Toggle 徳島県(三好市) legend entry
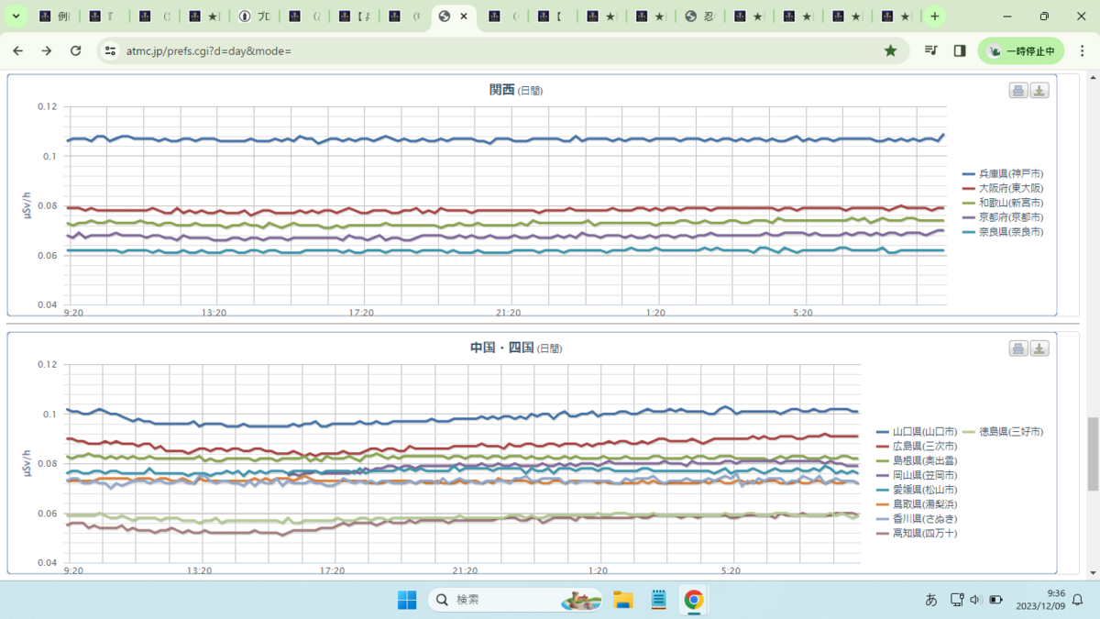Image resolution: width=1100 pixels, height=619 pixels. tap(1003, 431)
